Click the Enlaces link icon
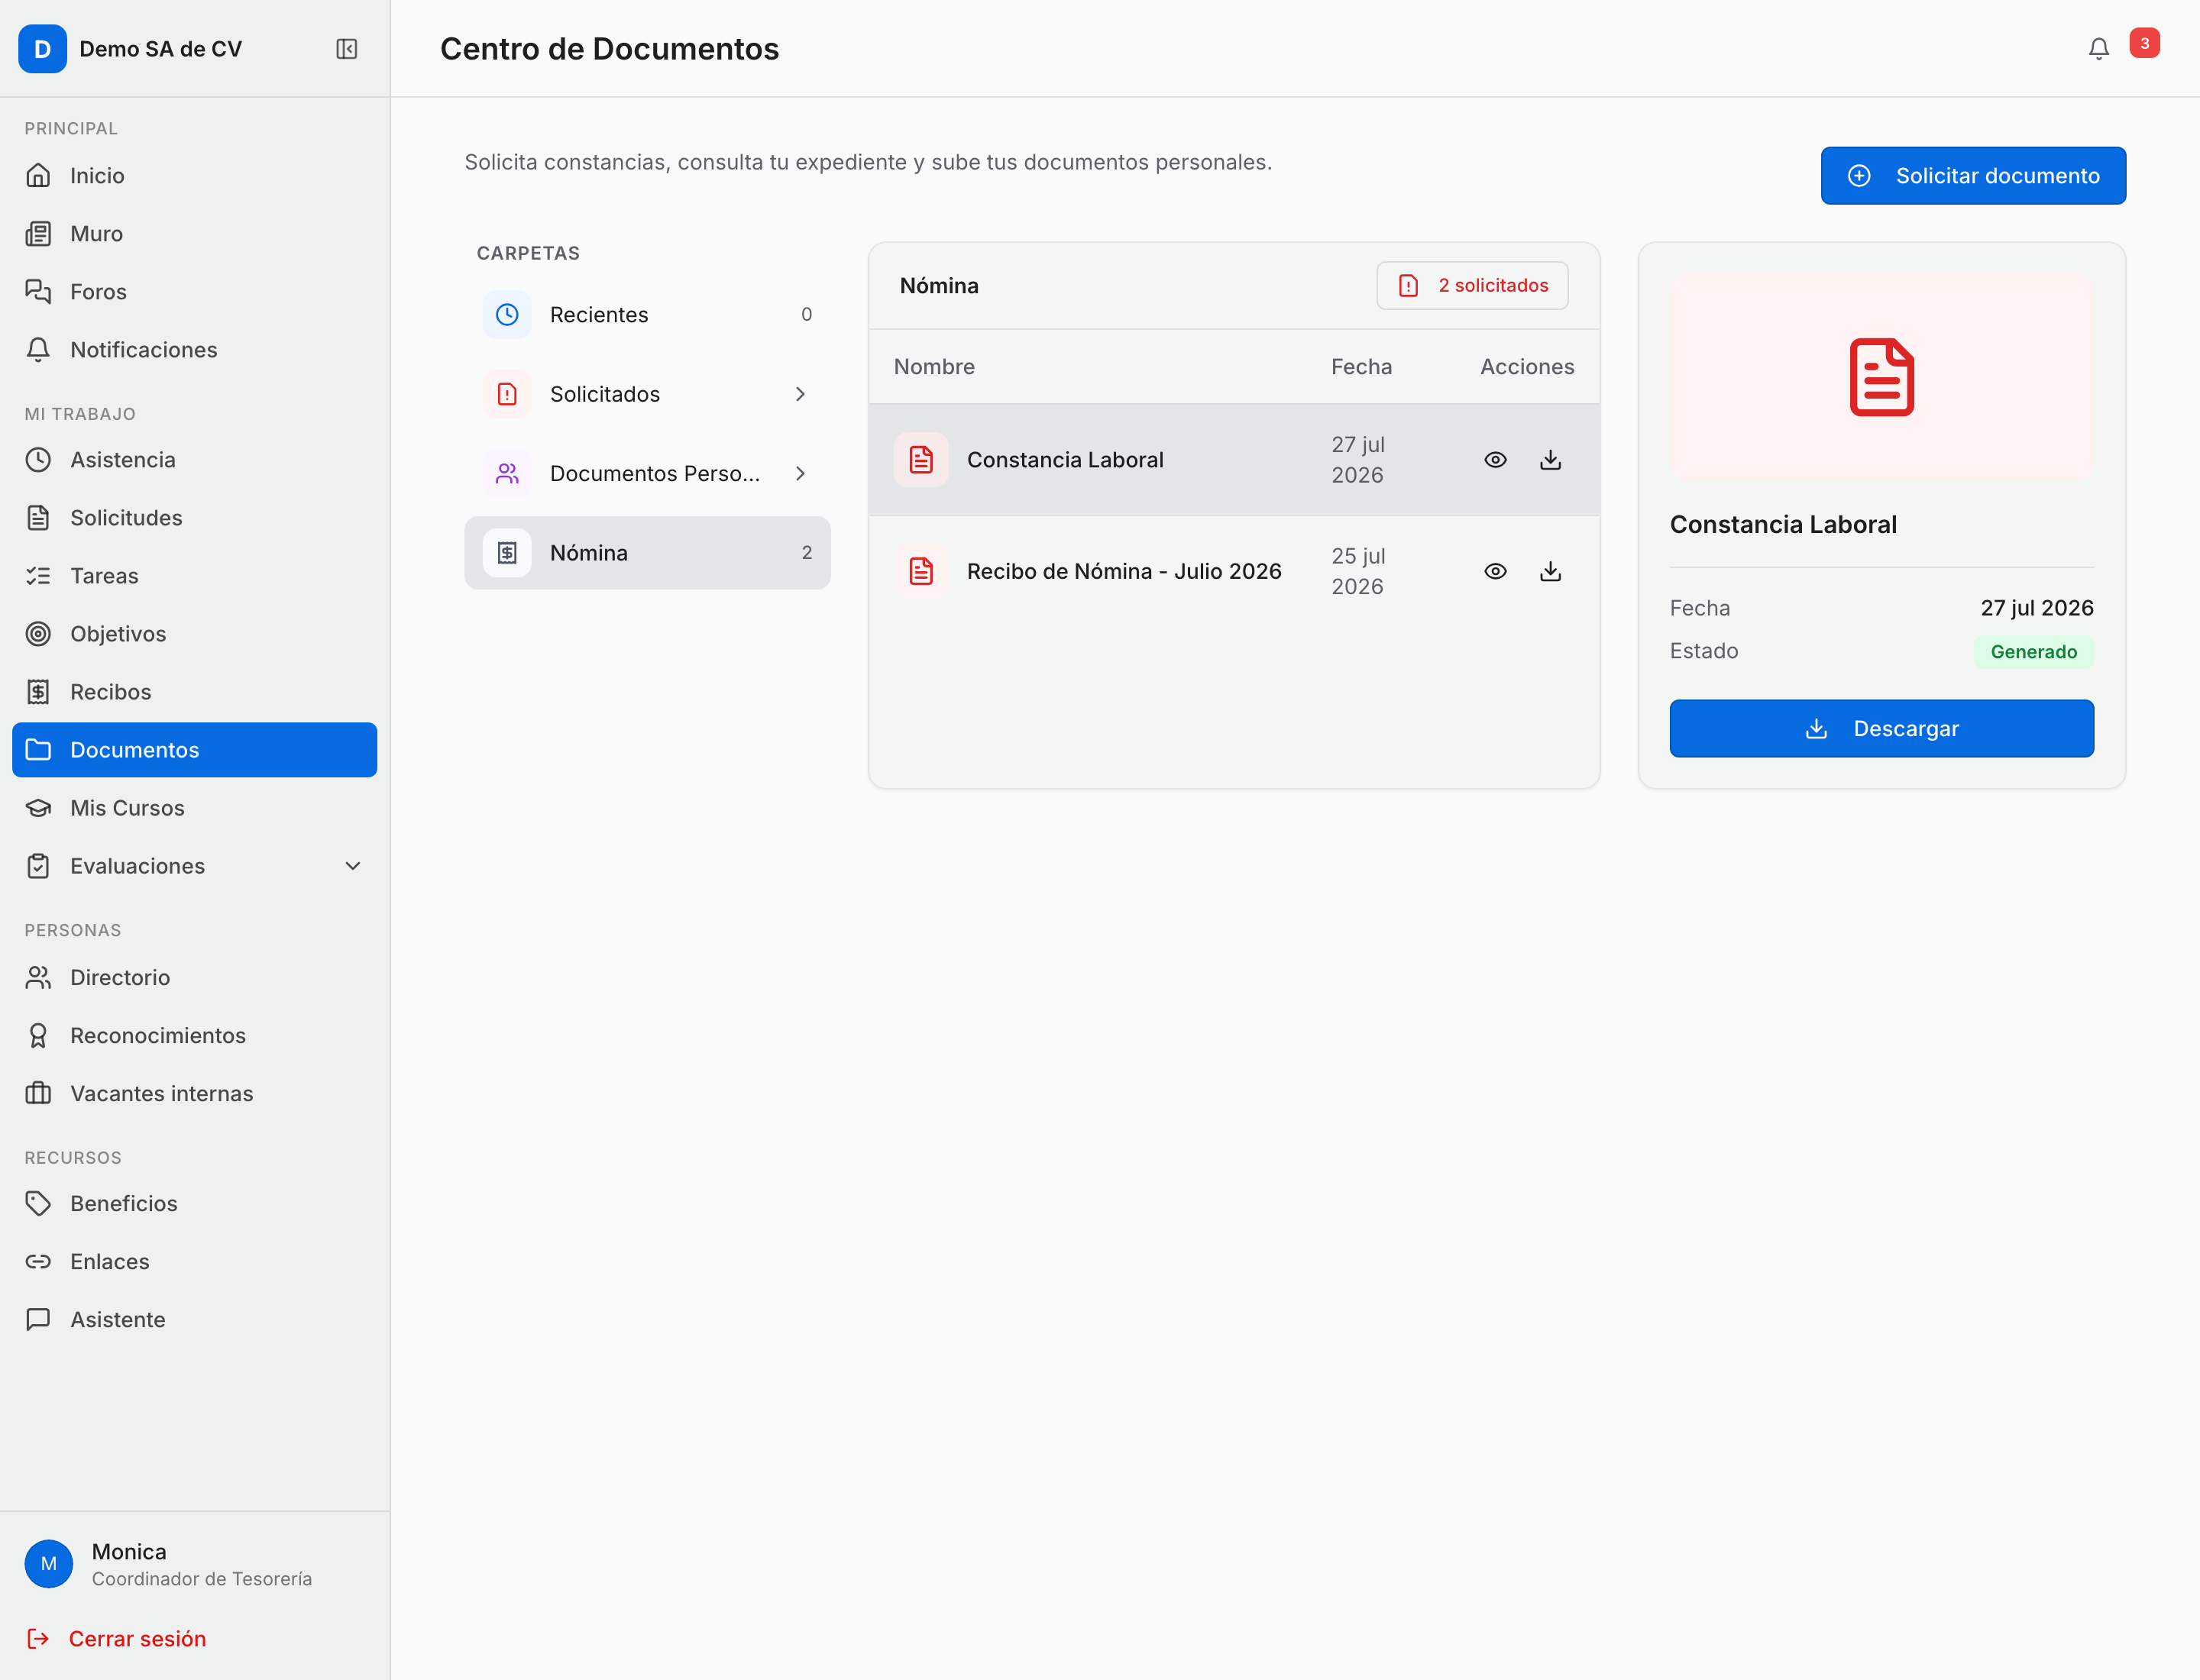The width and height of the screenshot is (2200, 1680). click(38, 1261)
